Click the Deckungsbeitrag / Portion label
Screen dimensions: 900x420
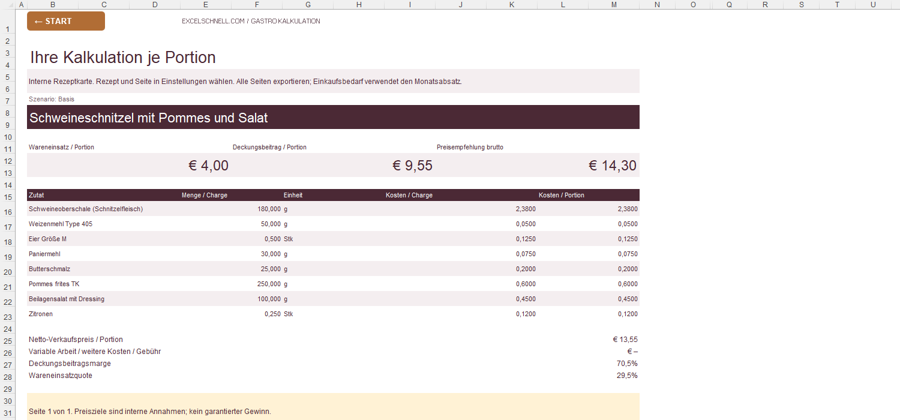(x=269, y=147)
